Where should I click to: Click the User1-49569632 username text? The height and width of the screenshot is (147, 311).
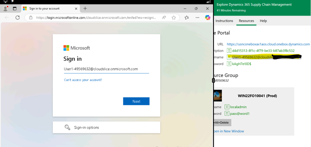click(267, 57)
